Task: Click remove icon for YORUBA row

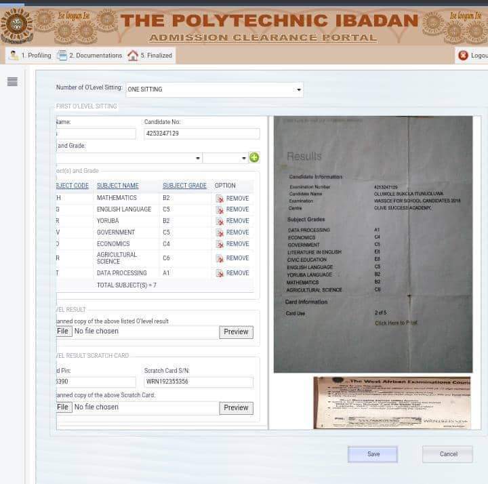Action: tap(220, 221)
